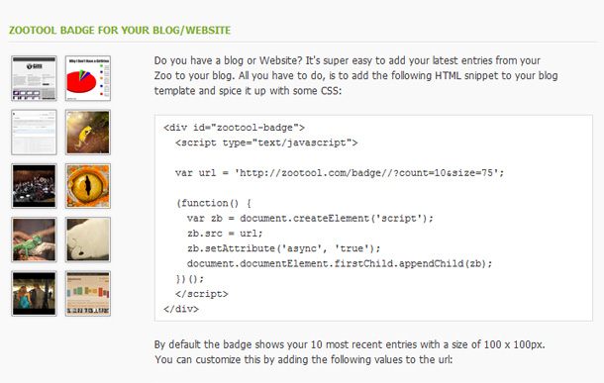Image resolution: width=604 pixels, height=383 pixels.
Task: Click the document.createElement('script') line
Action: 310,219
